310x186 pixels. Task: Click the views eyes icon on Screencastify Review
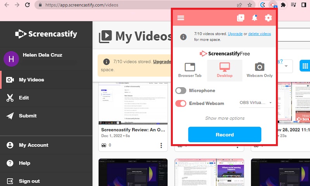[104, 145]
